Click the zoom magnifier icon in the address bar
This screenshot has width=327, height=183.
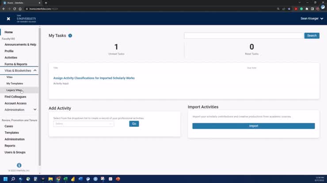click(278, 9)
